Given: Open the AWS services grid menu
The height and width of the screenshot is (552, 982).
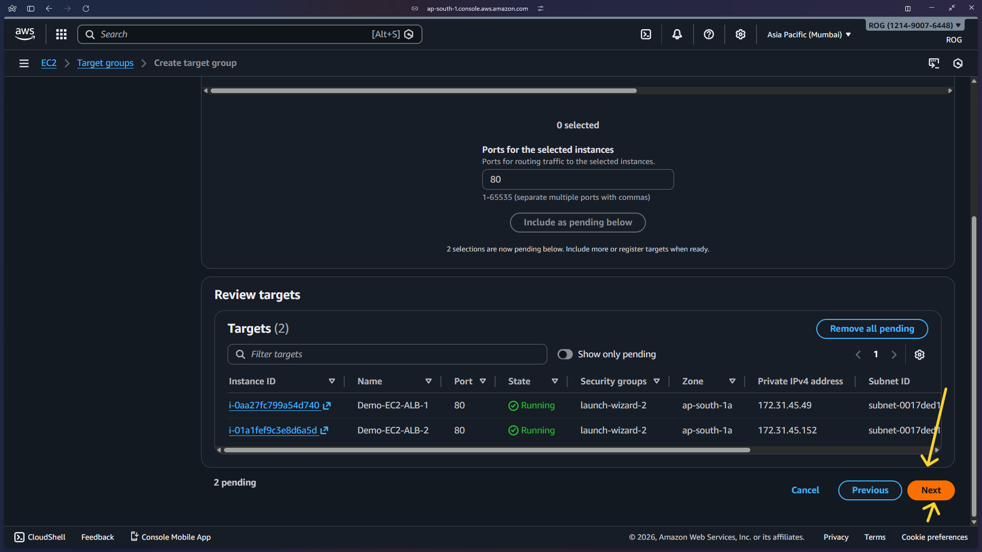Looking at the screenshot, I should (x=61, y=34).
